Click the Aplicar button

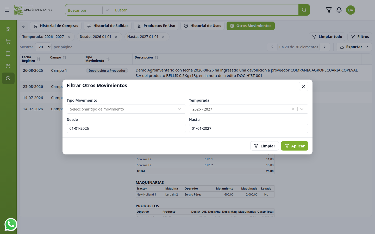tap(295, 146)
